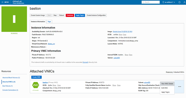Click the location pin region icon
Image resolution: width=186 pixels, height=98 pixels.
[x=163, y=2]
